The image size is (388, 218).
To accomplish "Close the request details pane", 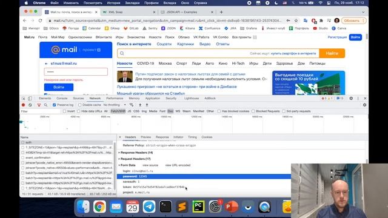I will (120, 137).
